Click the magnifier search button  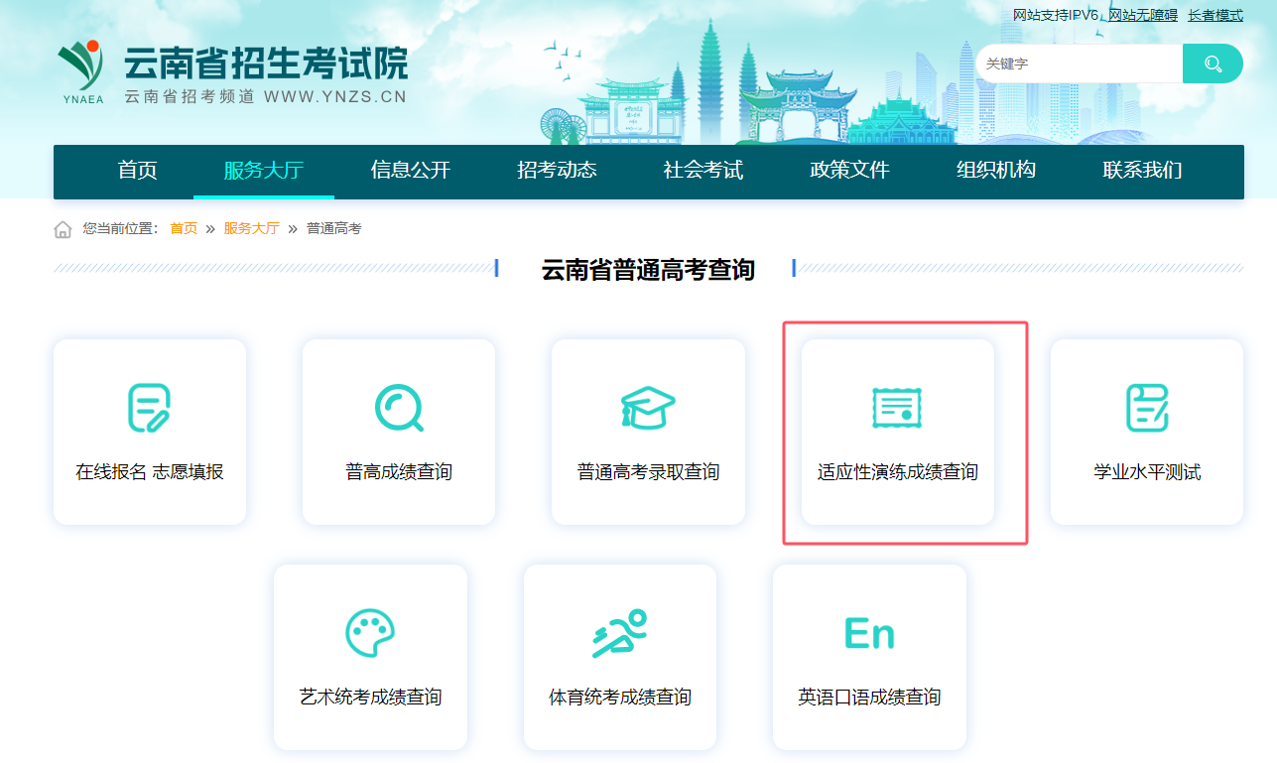(1213, 64)
